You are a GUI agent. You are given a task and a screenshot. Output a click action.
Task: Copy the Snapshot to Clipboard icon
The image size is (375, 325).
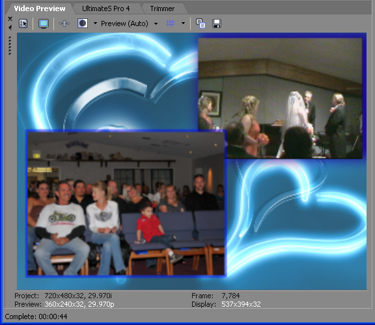(201, 23)
